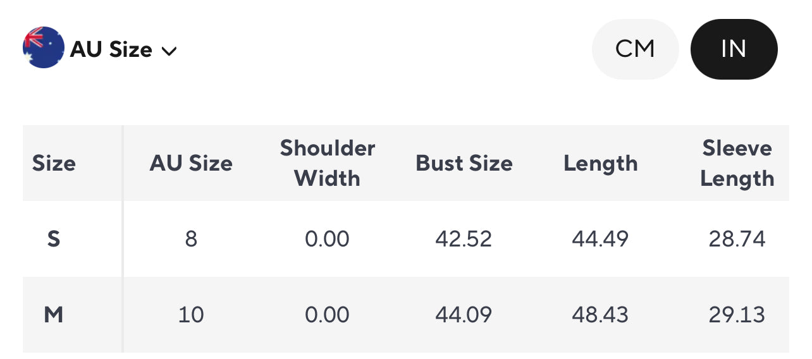Click the Bust Size column header

point(464,164)
